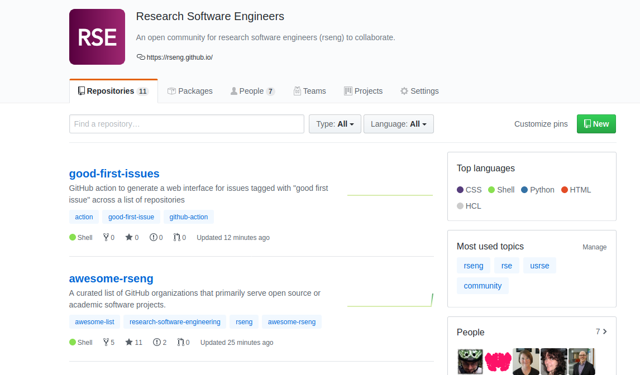Select the research-software-engineering topic tag
Image resolution: width=640 pixels, height=375 pixels.
pyautogui.click(x=175, y=322)
